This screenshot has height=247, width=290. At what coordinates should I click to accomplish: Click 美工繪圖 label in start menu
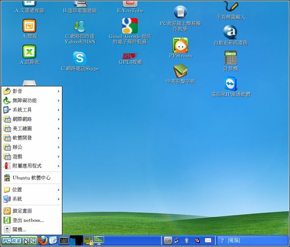click(22, 128)
